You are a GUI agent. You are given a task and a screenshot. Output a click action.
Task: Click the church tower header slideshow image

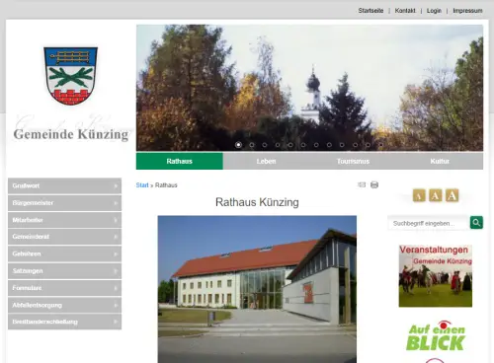[x=309, y=88]
